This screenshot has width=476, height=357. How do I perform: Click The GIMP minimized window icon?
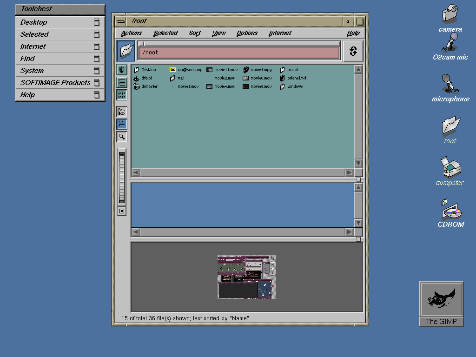[x=441, y=304]
